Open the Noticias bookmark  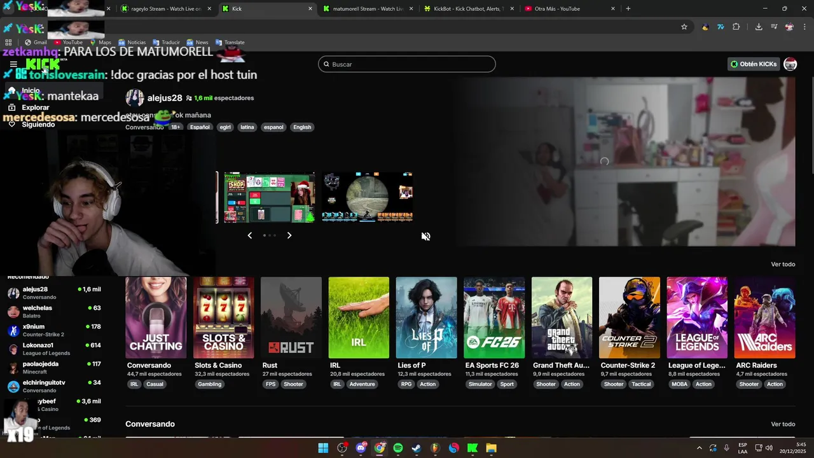tap(132, 43)
